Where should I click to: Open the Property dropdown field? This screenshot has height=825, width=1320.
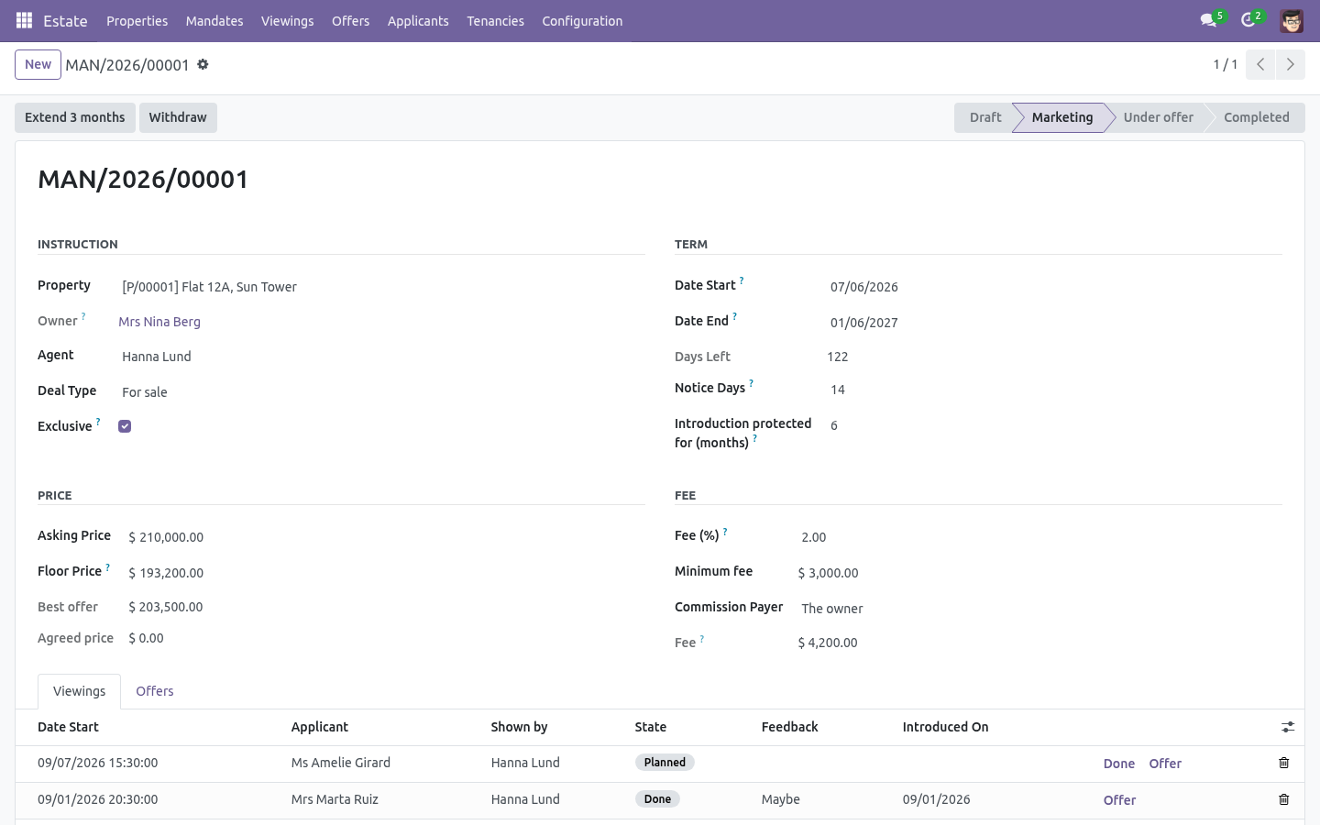pos(381,287)
